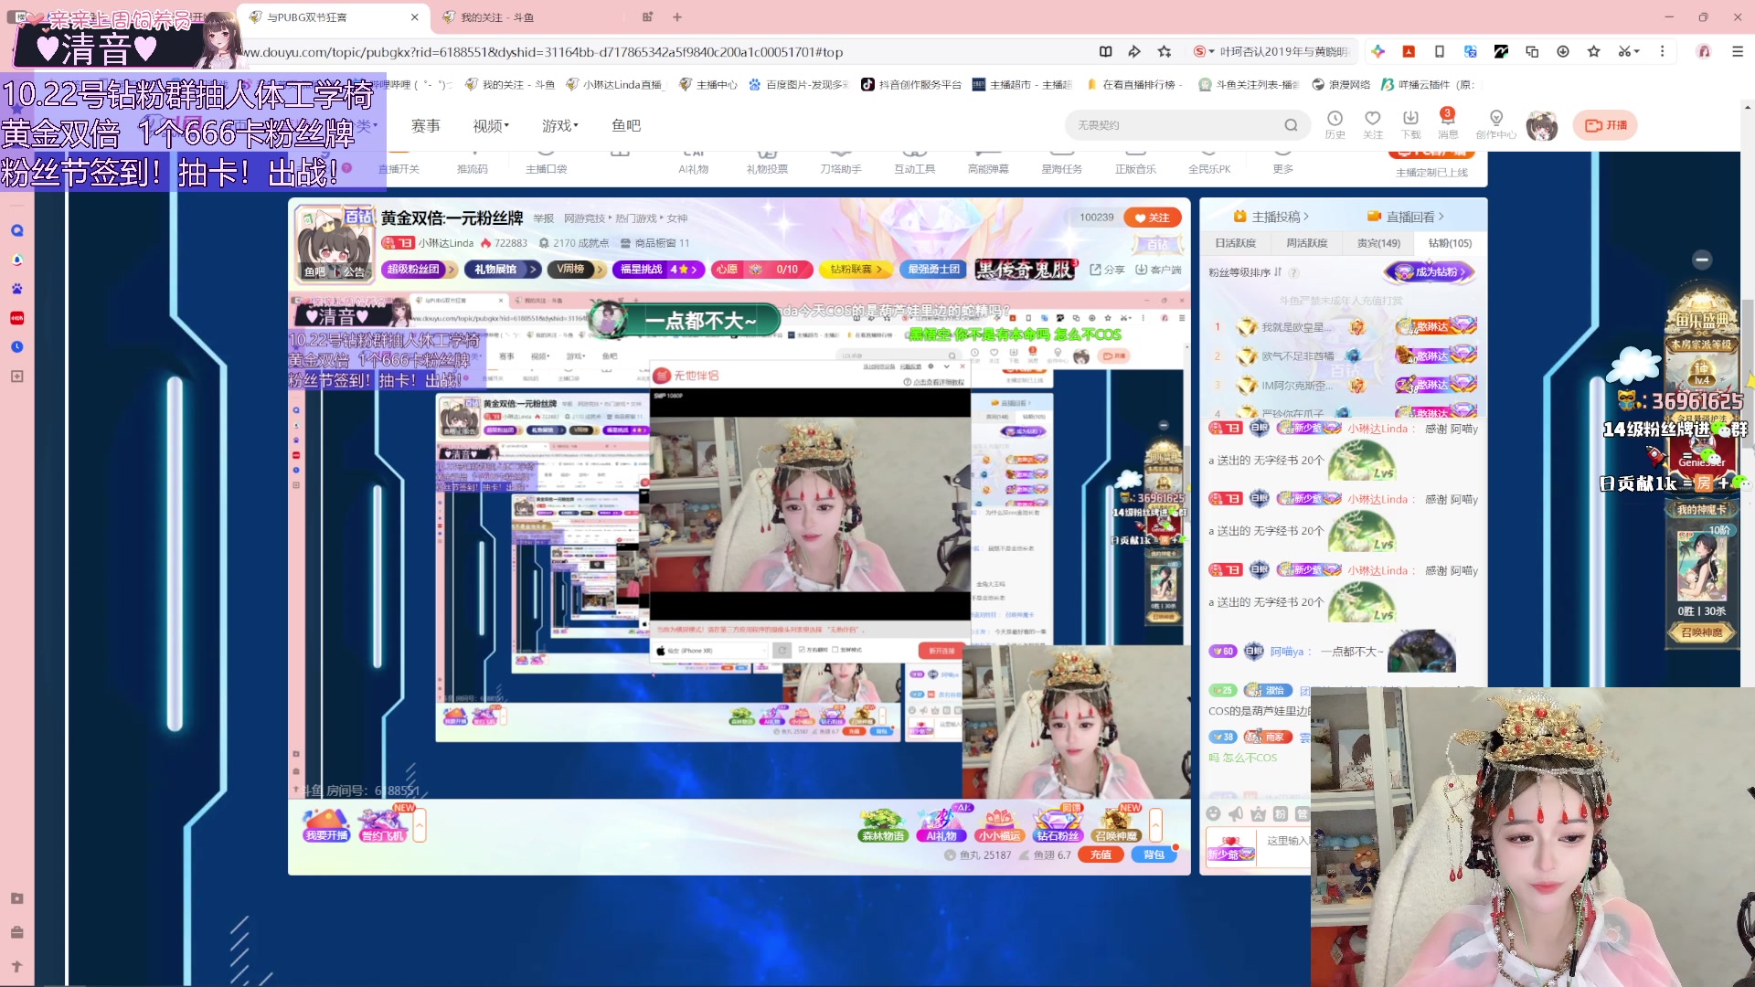Expand the 礼物展馆 pill
The image size is (1755, 987).
click(x=503, y=270)
